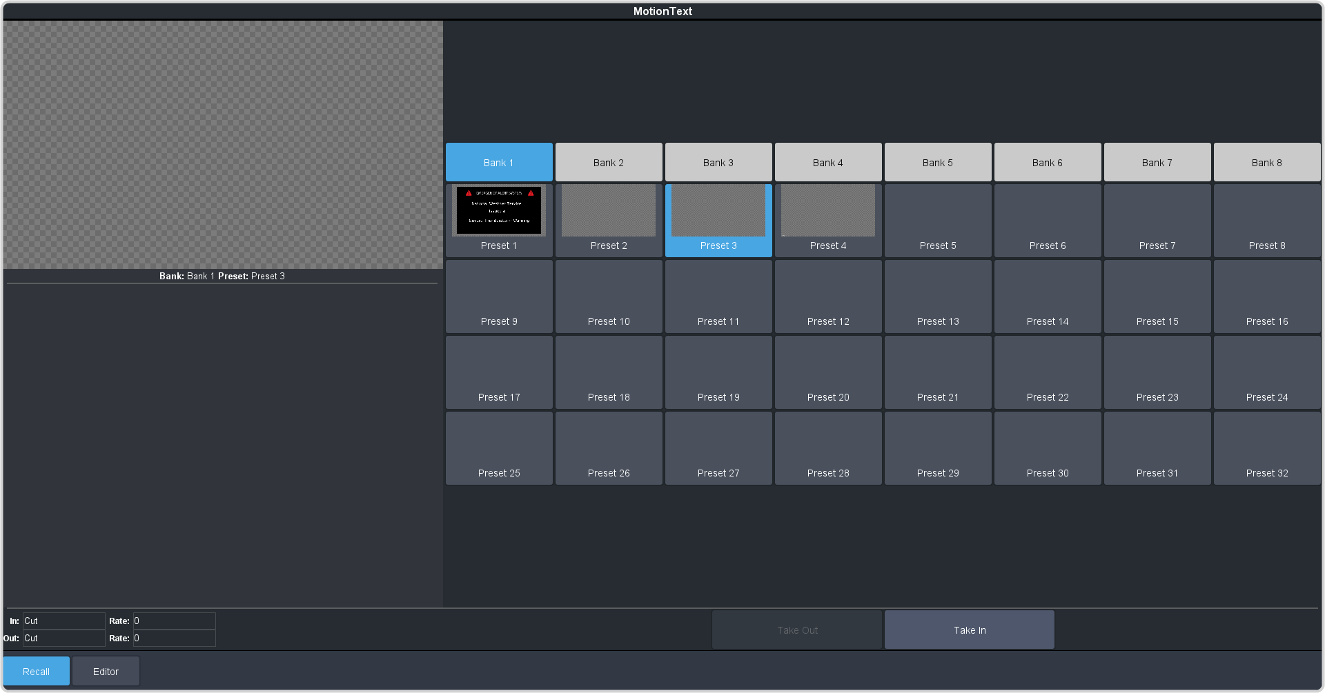Click the Out Rate input field
Image resolution: width=1325 pixels, height=693 pixels.
(174, 639)
